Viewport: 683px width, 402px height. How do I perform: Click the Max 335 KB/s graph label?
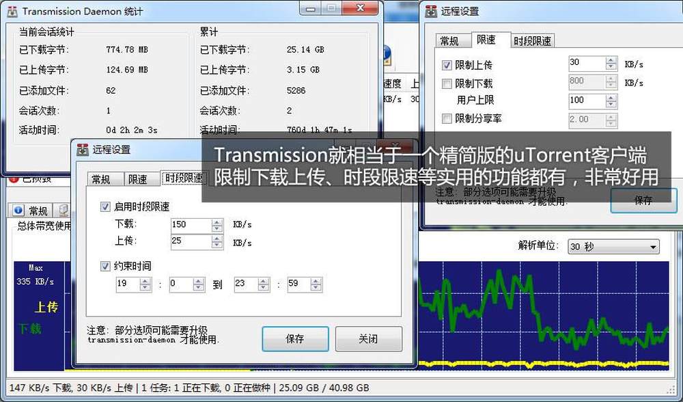click(x=36, y=275)
